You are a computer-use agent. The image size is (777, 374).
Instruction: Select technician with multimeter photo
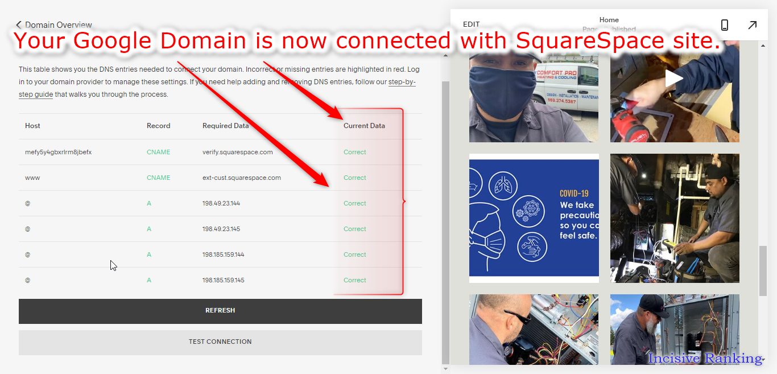tap(675, 218)
